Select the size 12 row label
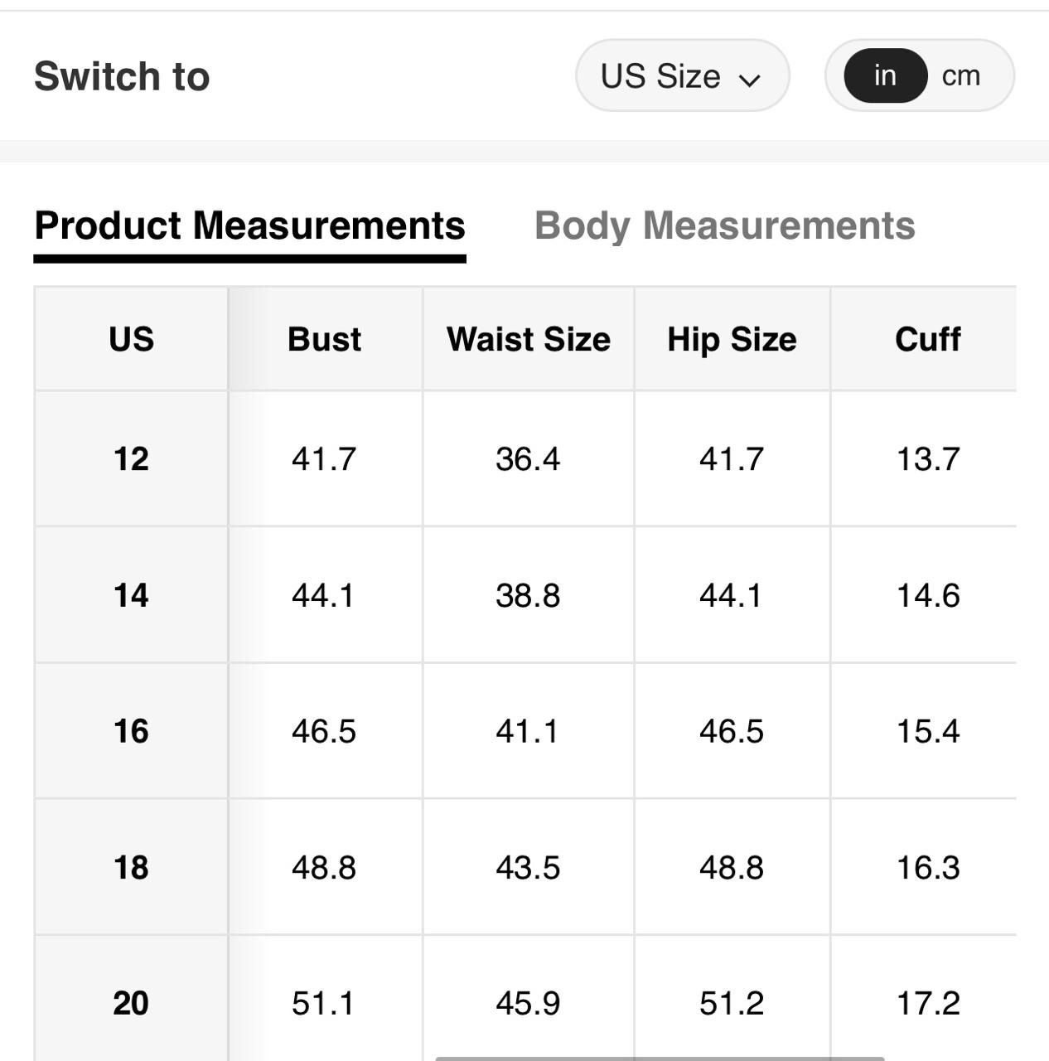Viewport: 1049px width, 1061px height. click(x=131, y=458)
